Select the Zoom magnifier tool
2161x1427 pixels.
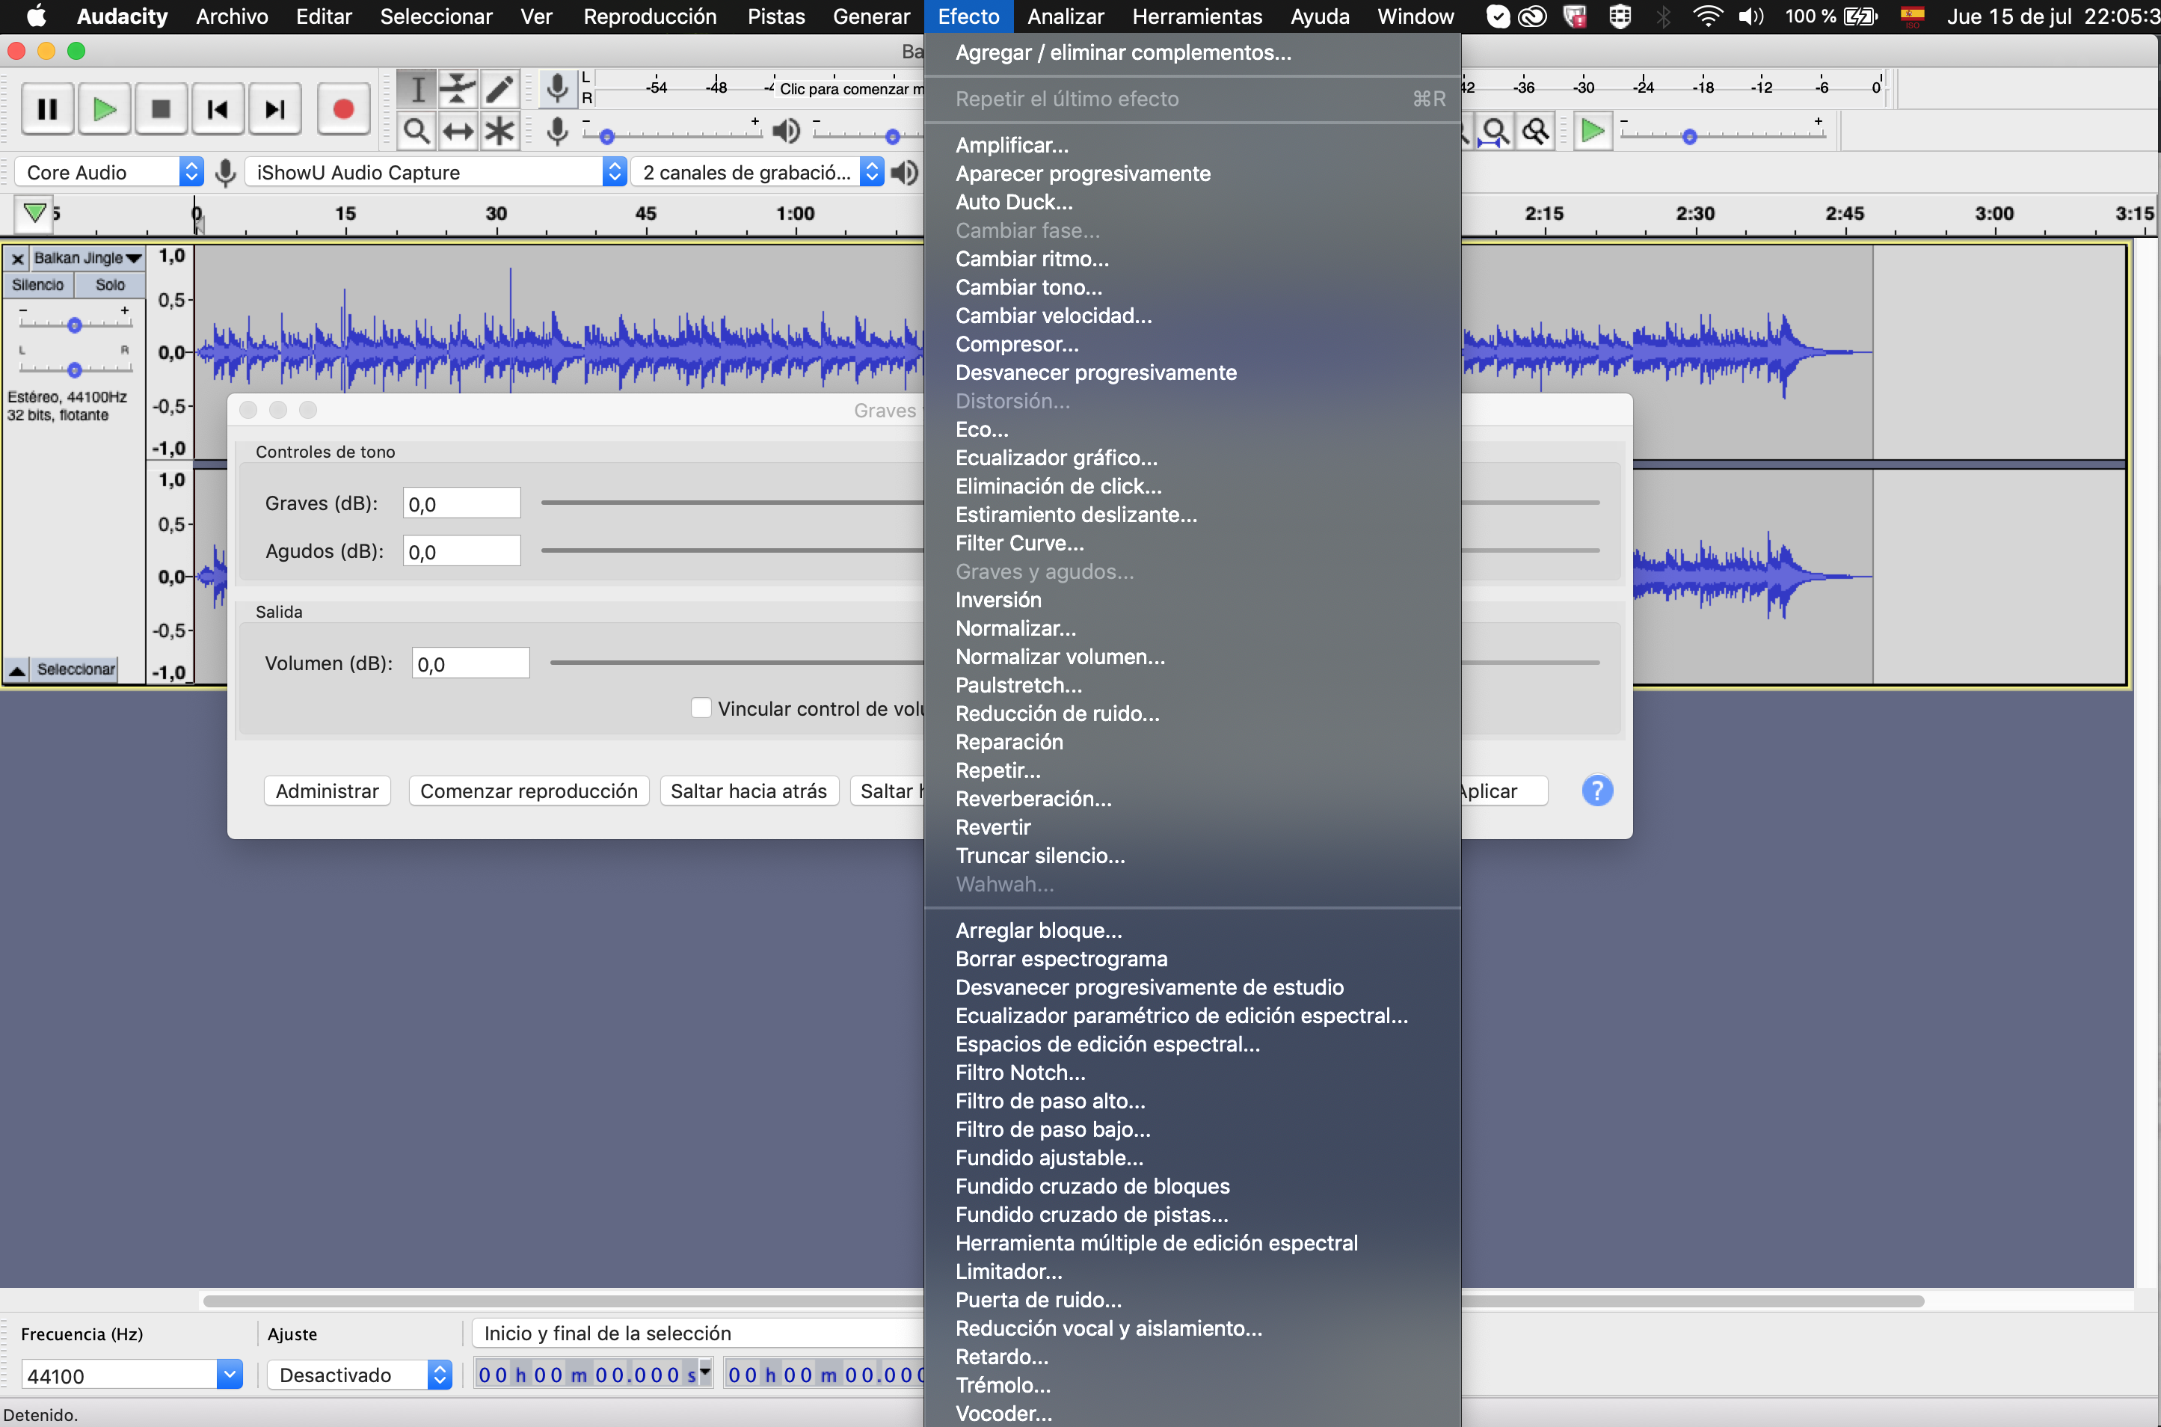[x=416, y=131]
